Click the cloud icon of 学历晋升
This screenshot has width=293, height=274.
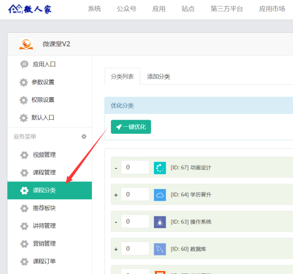[x=160, y=195]
